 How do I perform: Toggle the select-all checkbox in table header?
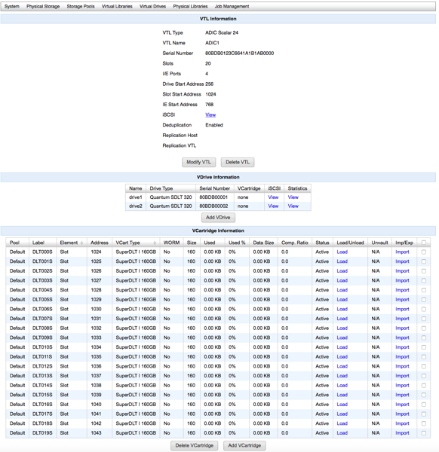(424, 243)
